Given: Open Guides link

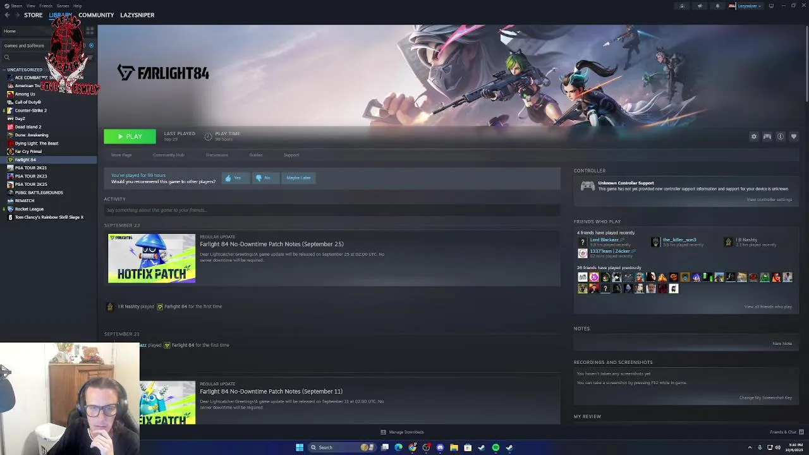Looking at the screenshot, I should (x=255, y=155).
